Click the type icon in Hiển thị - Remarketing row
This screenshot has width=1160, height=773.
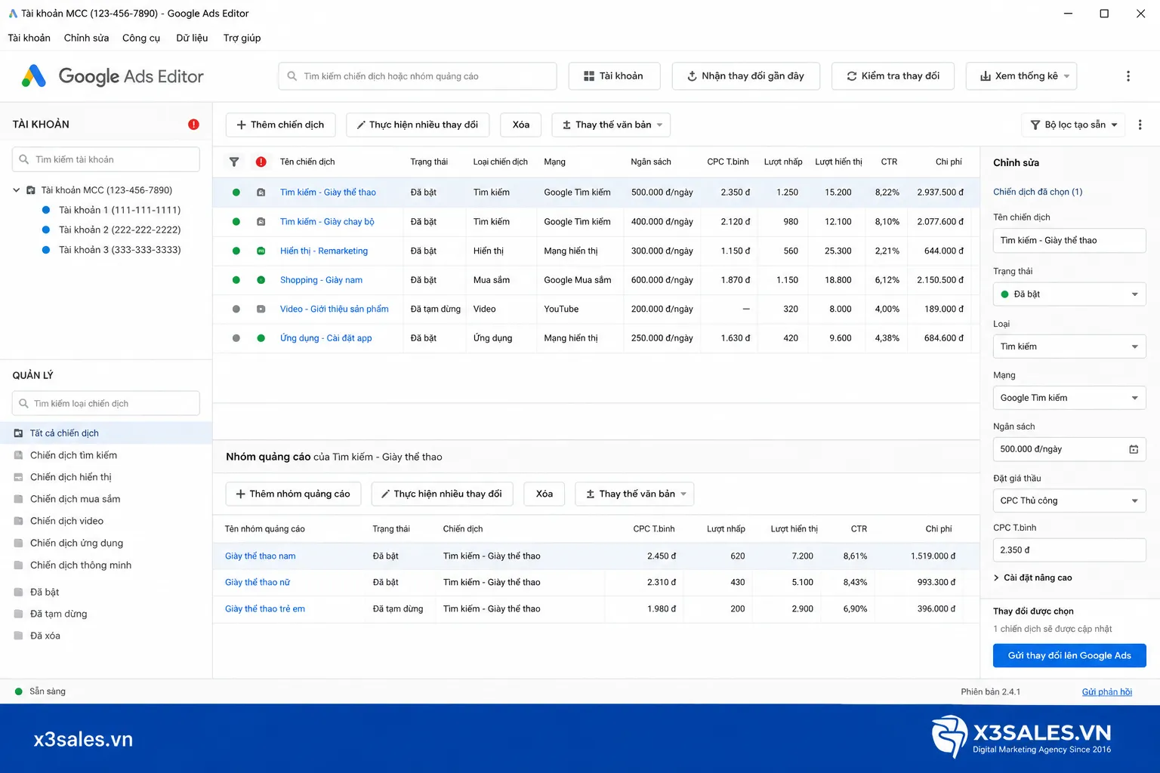261,251
